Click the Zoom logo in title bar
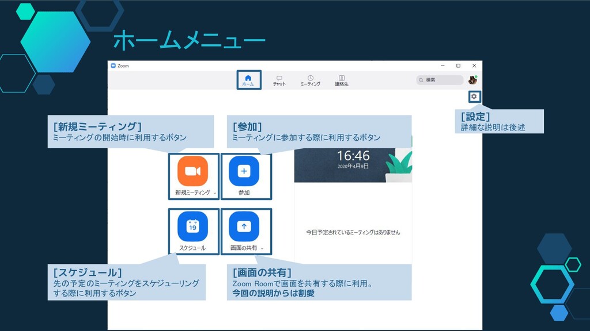The image size is (590, 331). tap(114, 66)
